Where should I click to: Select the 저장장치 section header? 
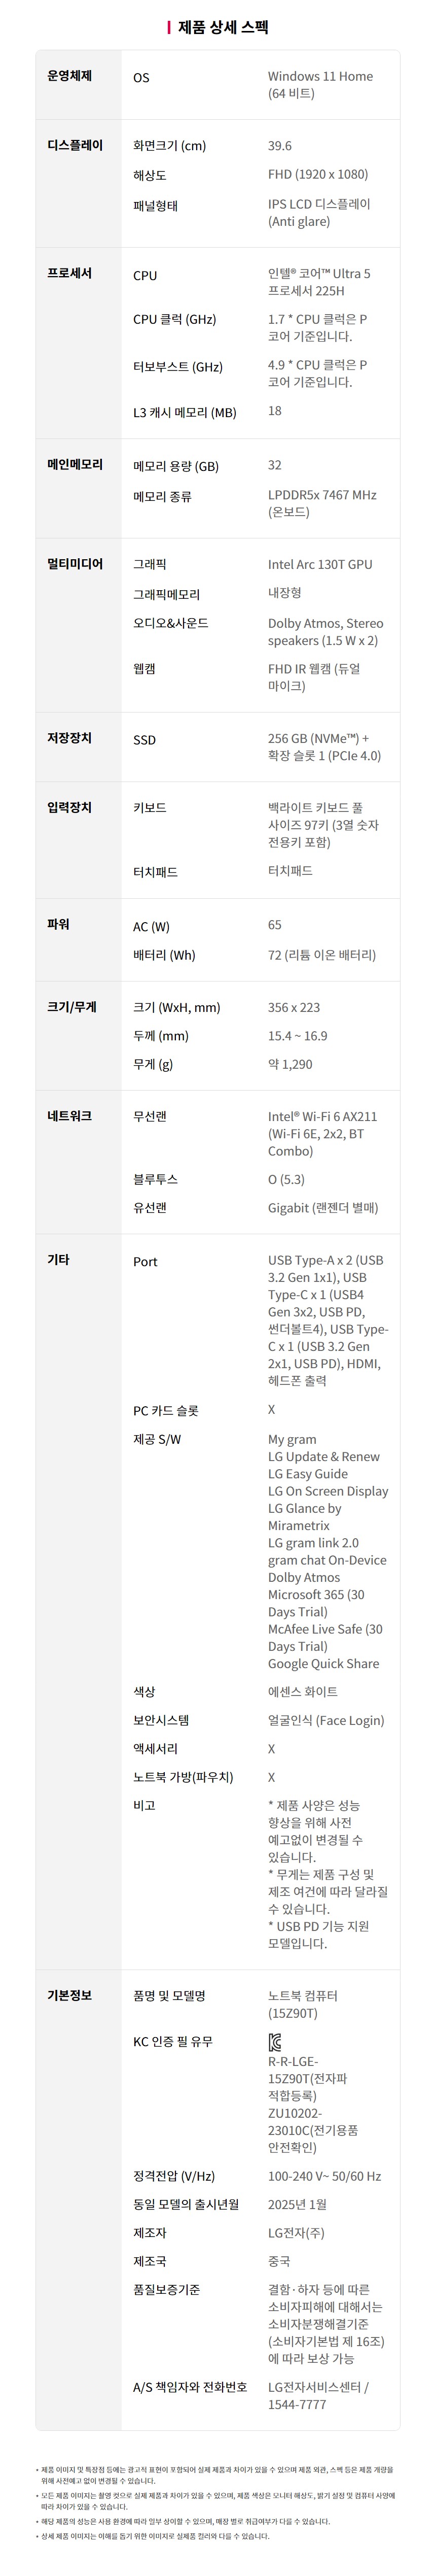(70, 738)
